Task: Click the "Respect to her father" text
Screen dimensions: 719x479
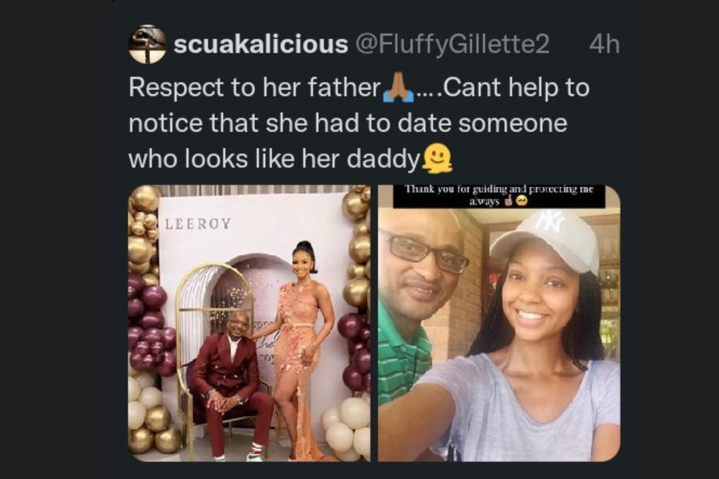Action: [x=255, y=88]
